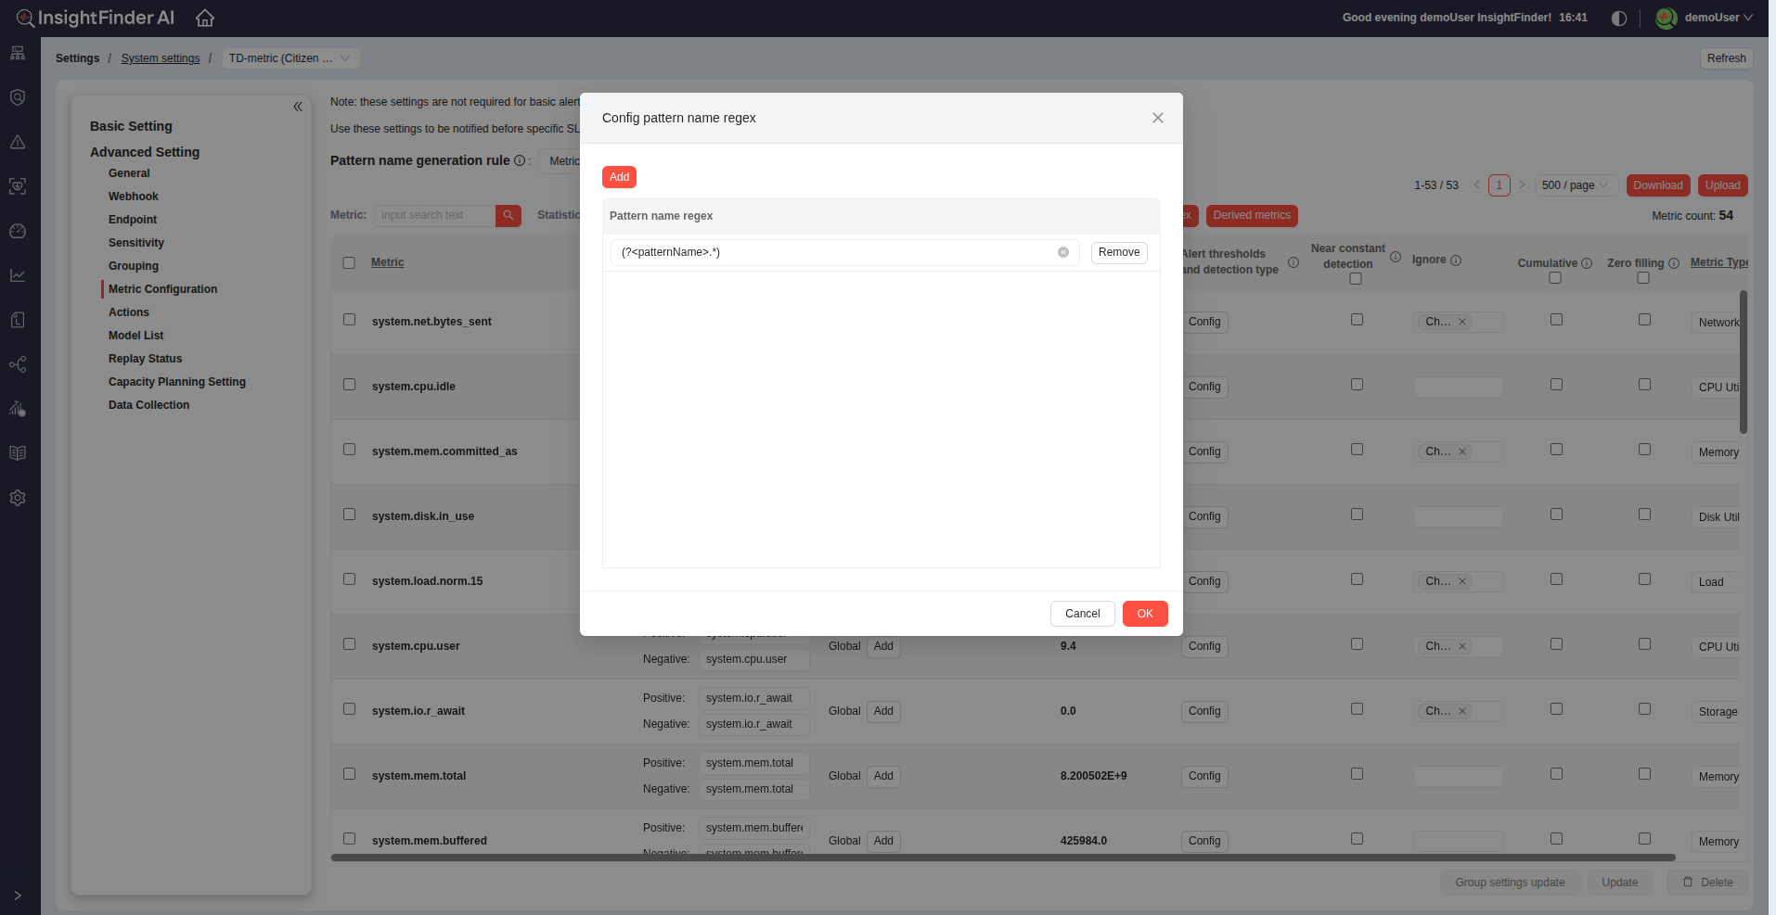Click OK to confirm regex config
The width and height of the screenshot is (1776, 915).
click(x=1144, y=614)
